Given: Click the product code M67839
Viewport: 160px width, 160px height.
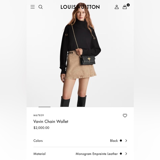Looking at the screenshot, I should pos(39,115).
